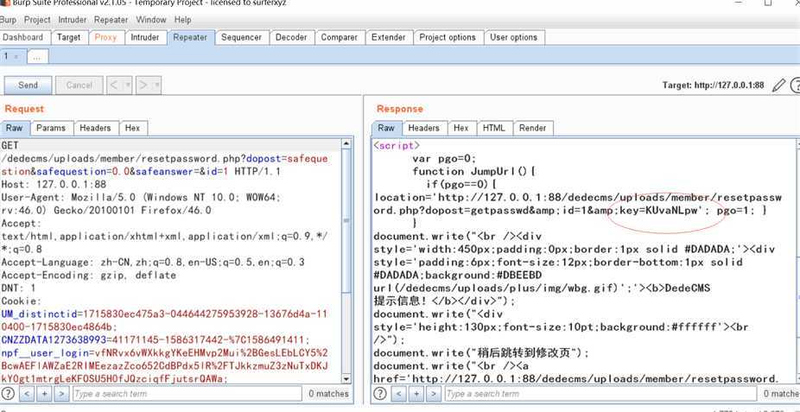Viewport: 800px width, 412px height.
Task: Go to next match in request search
Action: [61, 394]
